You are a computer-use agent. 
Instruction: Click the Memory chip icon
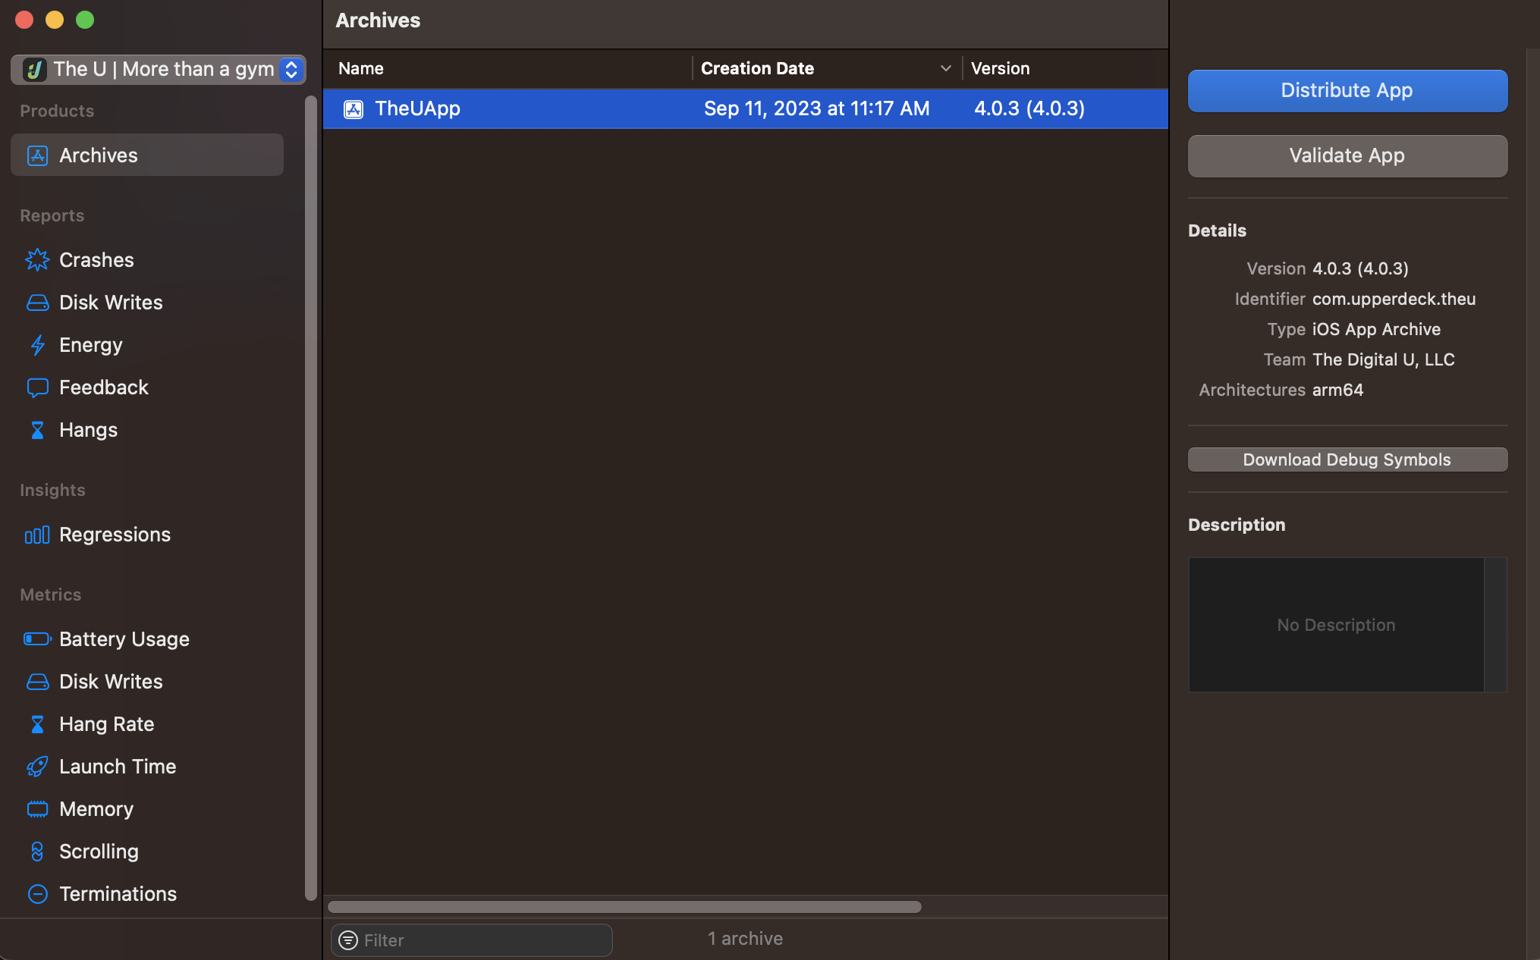point(37,809)
